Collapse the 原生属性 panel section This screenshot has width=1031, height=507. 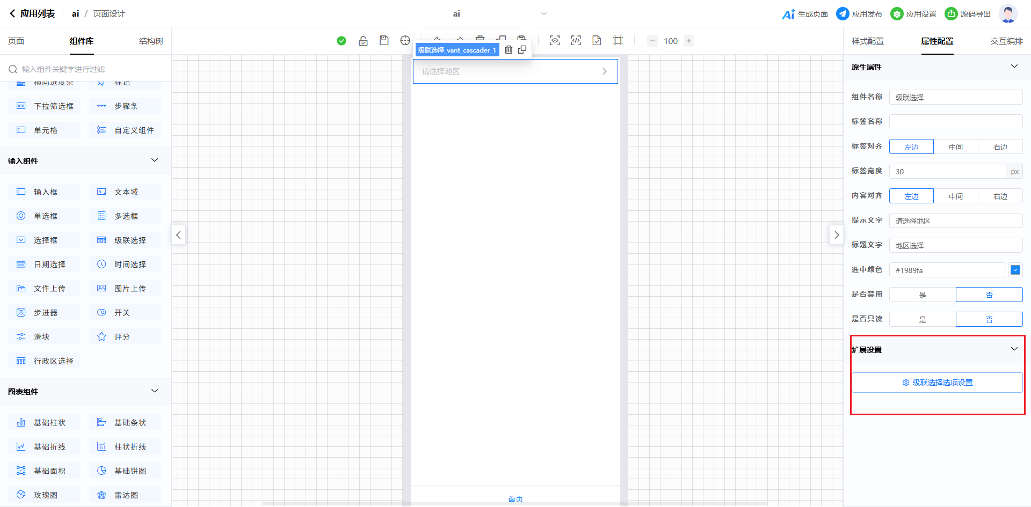(1014, 67)
